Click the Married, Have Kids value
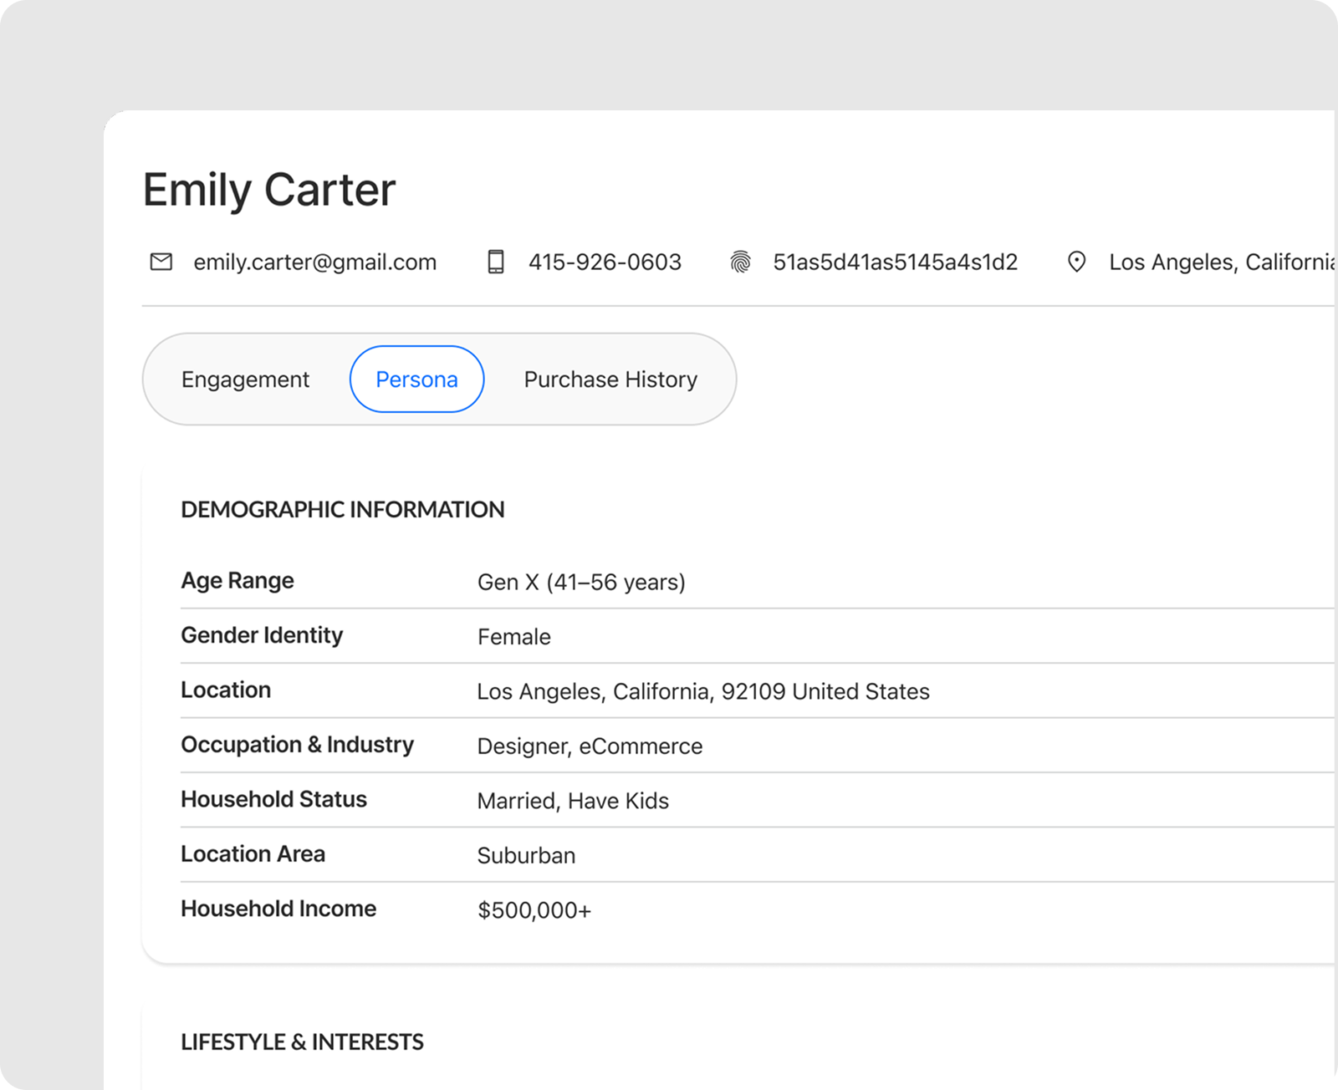The width and height of the screenshot is (1338, 1090). click(x=573, y=802)
